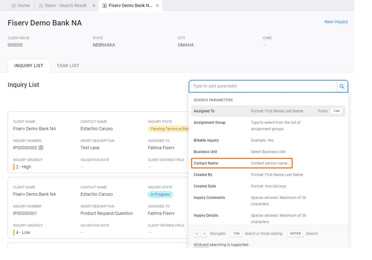Choose the Created Date search parameter
This screenshot has height=260, width=372.
pyautogui.click(x=268, y=186)
